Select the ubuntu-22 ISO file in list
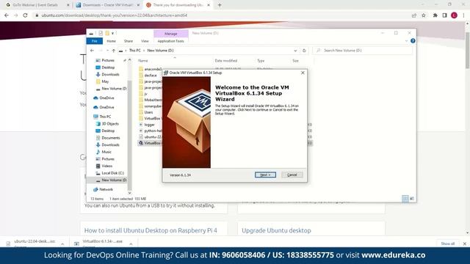 153,137
